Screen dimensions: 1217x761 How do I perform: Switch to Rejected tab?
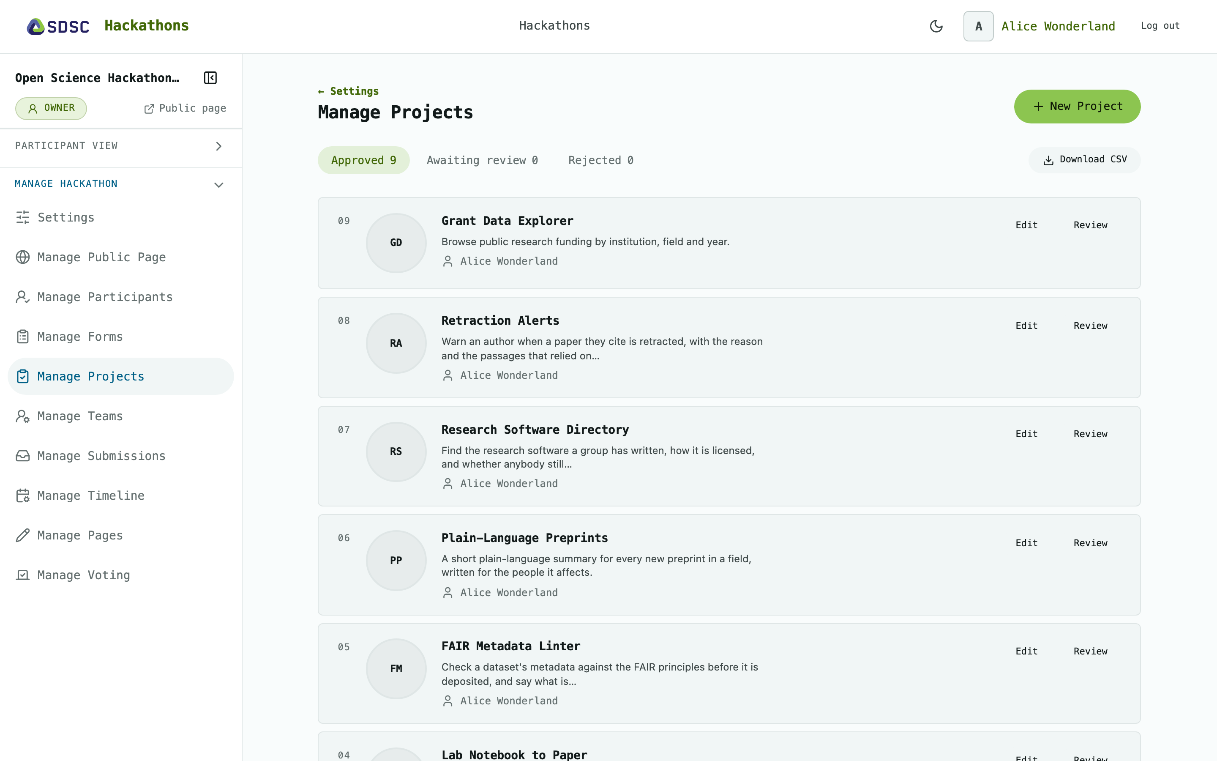pos(600,161)
